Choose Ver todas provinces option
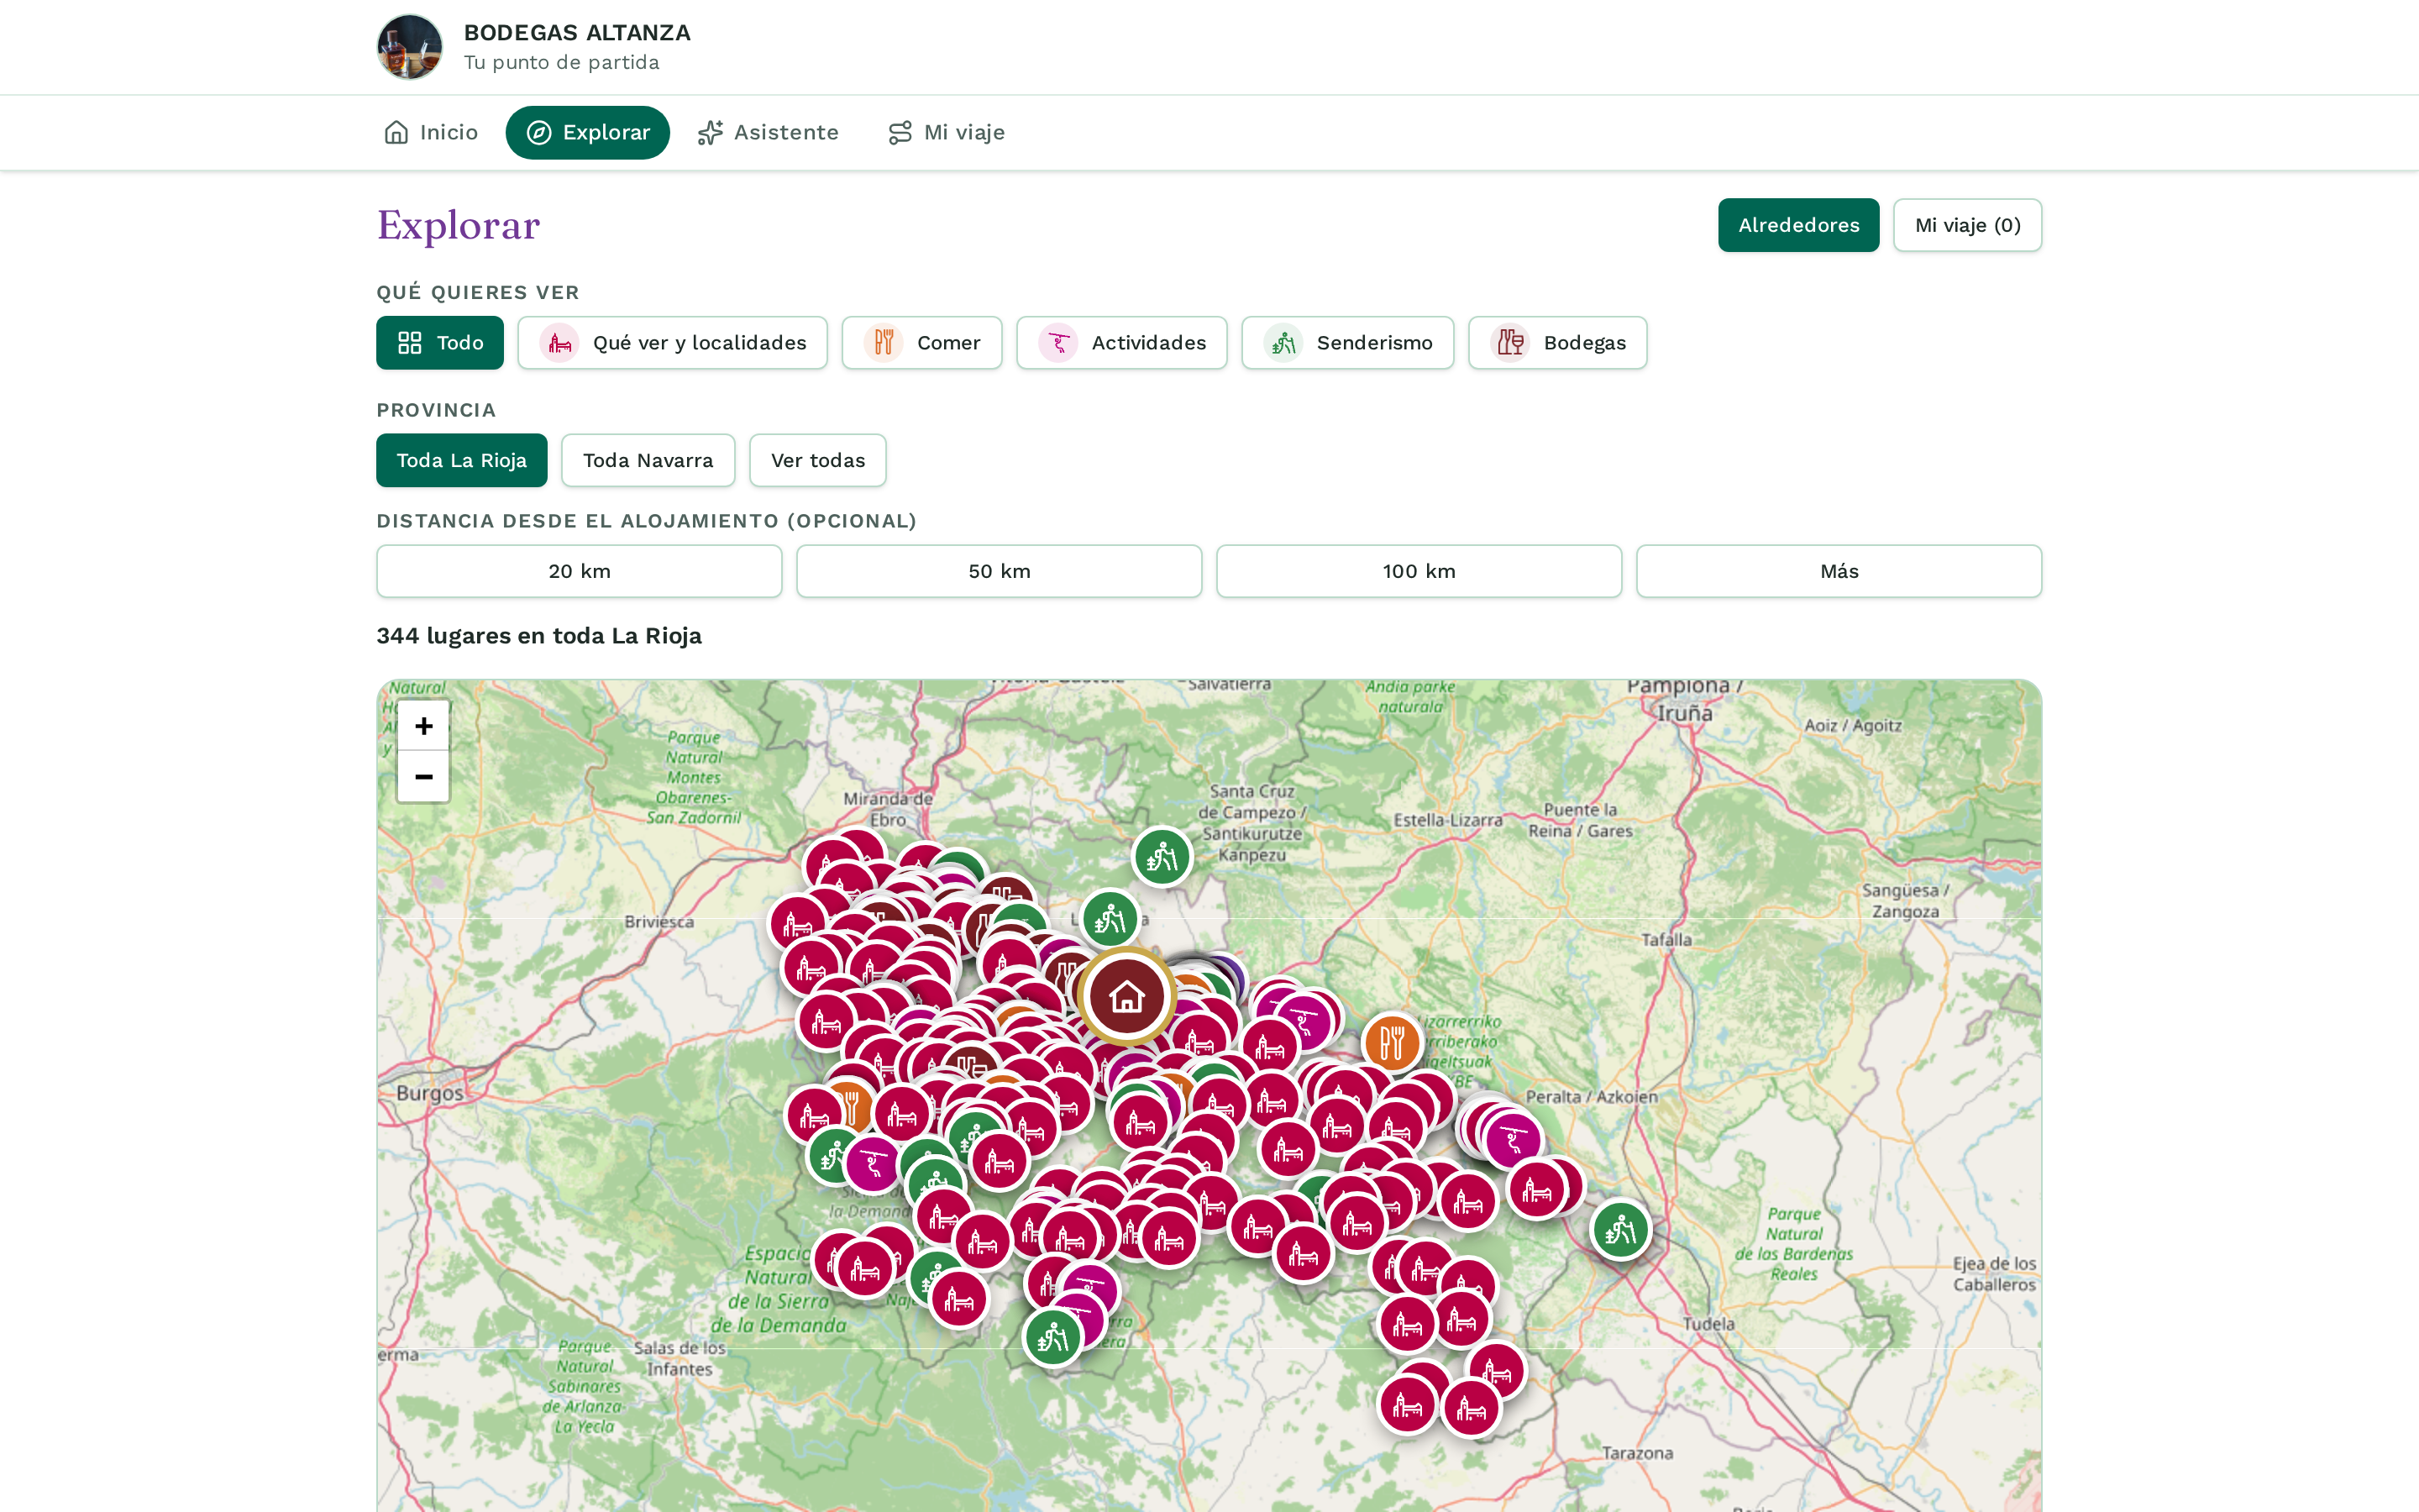This screenshot has width=2419, height=1512. [x=817, y=460]
